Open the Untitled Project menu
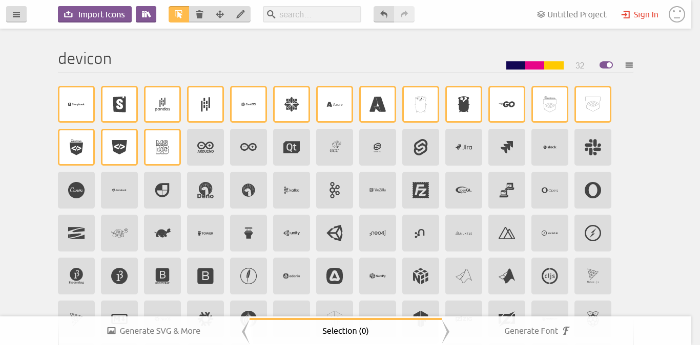Screen dimensions: 700x345 (x=572, y=14)
